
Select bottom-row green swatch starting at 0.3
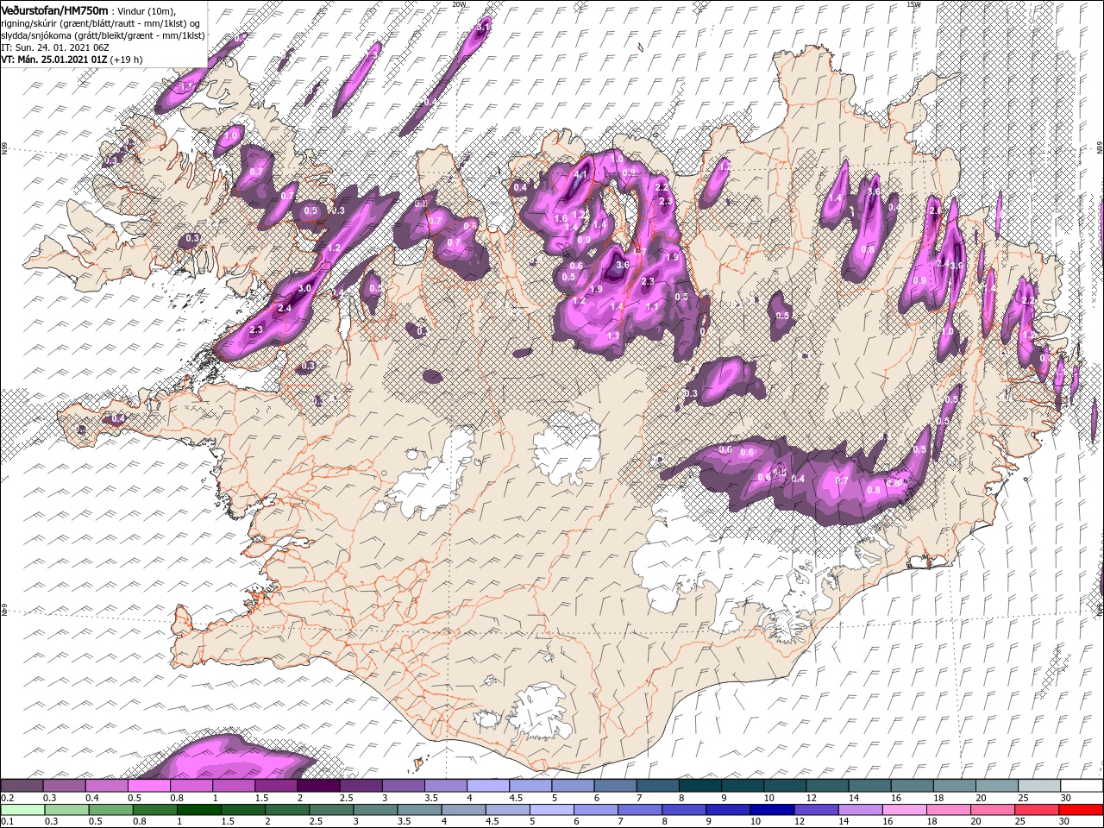pyautogui.click(x=66, y=810)
